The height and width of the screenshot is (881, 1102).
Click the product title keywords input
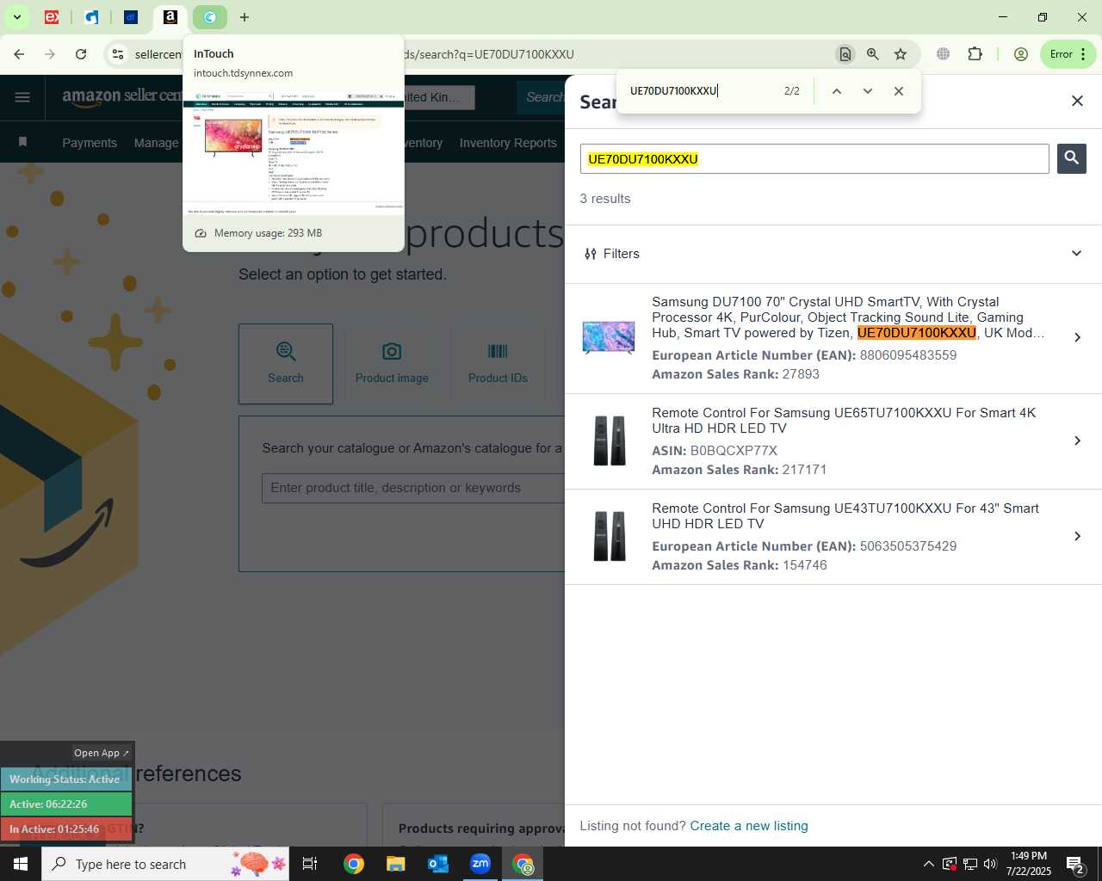click(413, 488)
